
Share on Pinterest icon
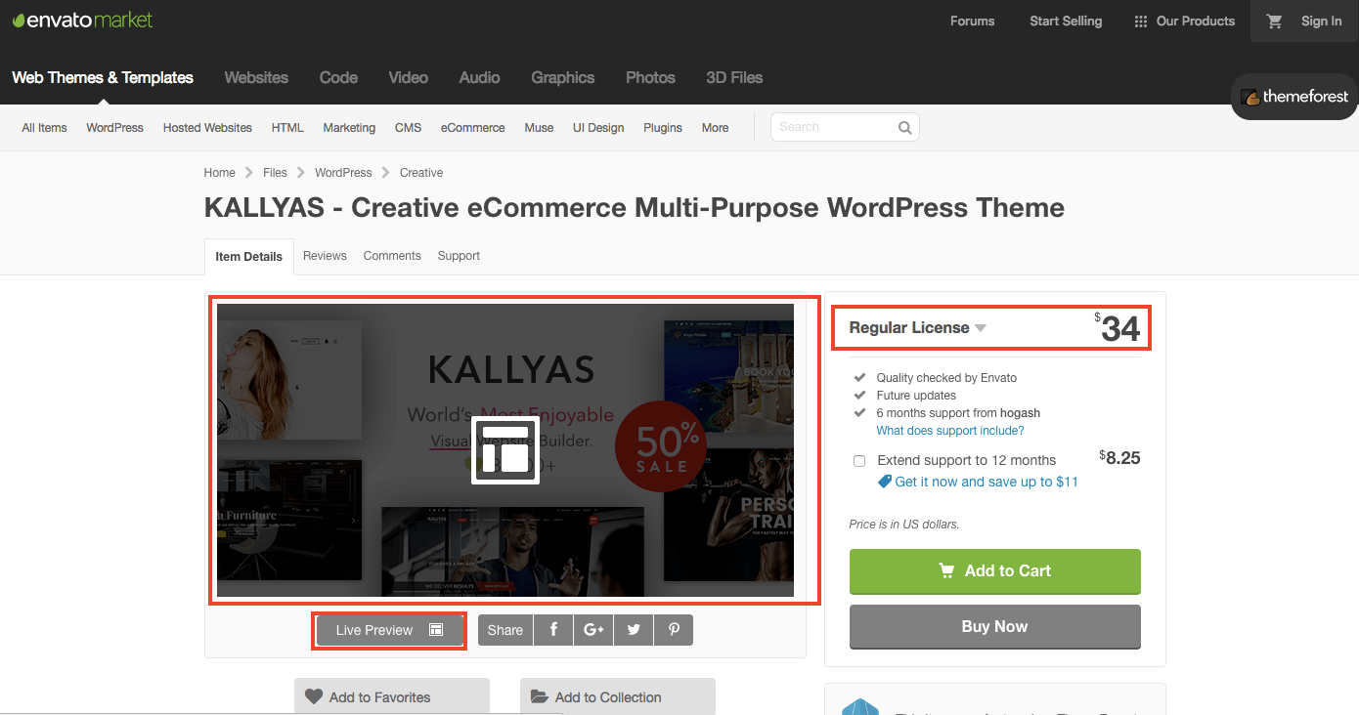coord(674,630)
